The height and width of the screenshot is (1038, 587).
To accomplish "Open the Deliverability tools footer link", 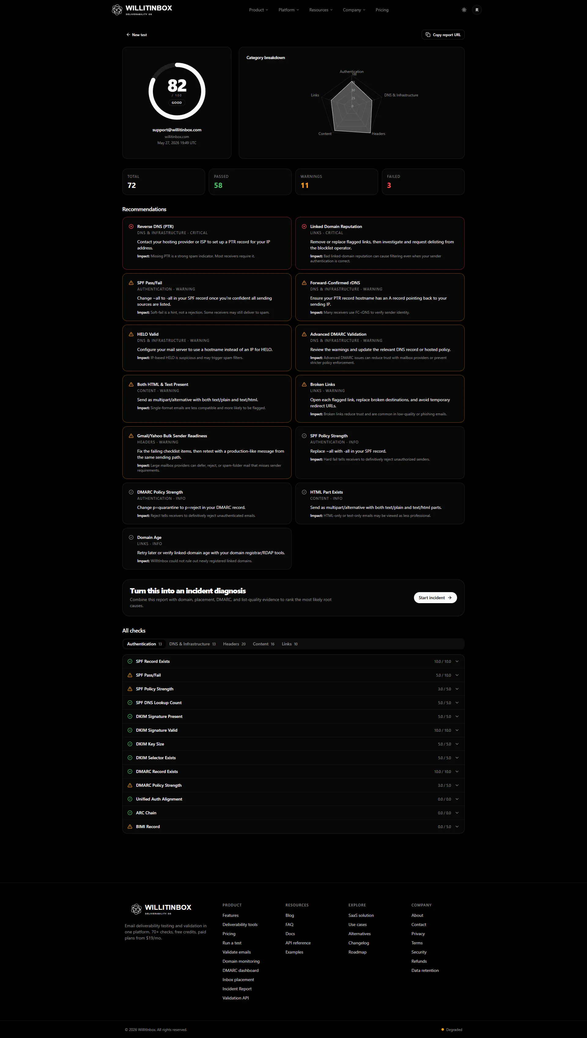I will [240, 925].
